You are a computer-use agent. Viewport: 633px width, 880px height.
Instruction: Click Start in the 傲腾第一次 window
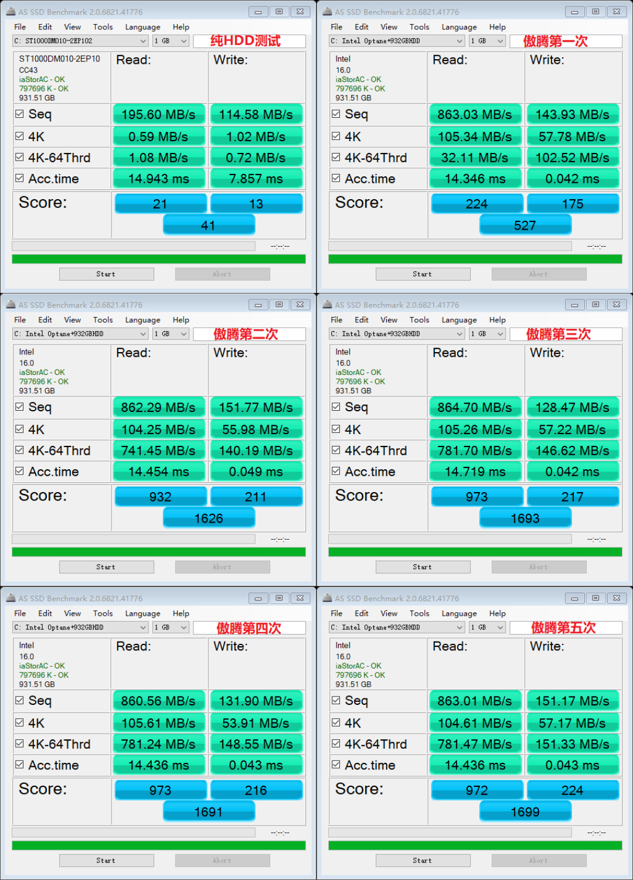pos(423,274)
